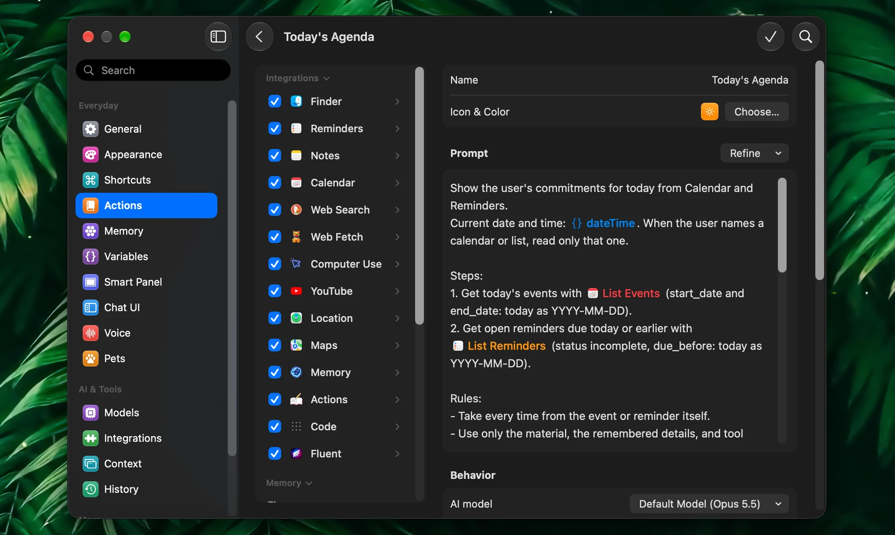Viewport: 895px width, 535px height.
Task: Go back with the chevron arrow button
Action: pos(259,37)
